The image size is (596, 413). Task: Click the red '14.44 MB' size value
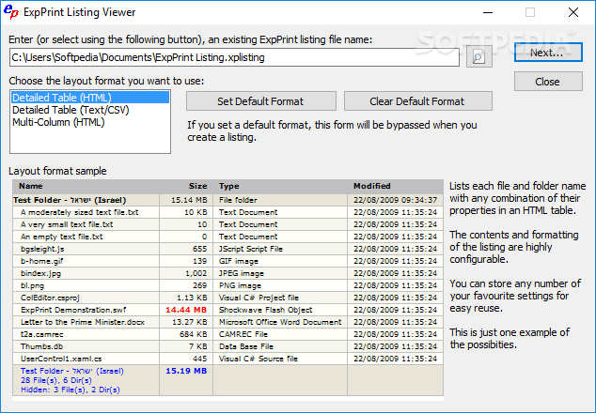click(x=186, y=310)
